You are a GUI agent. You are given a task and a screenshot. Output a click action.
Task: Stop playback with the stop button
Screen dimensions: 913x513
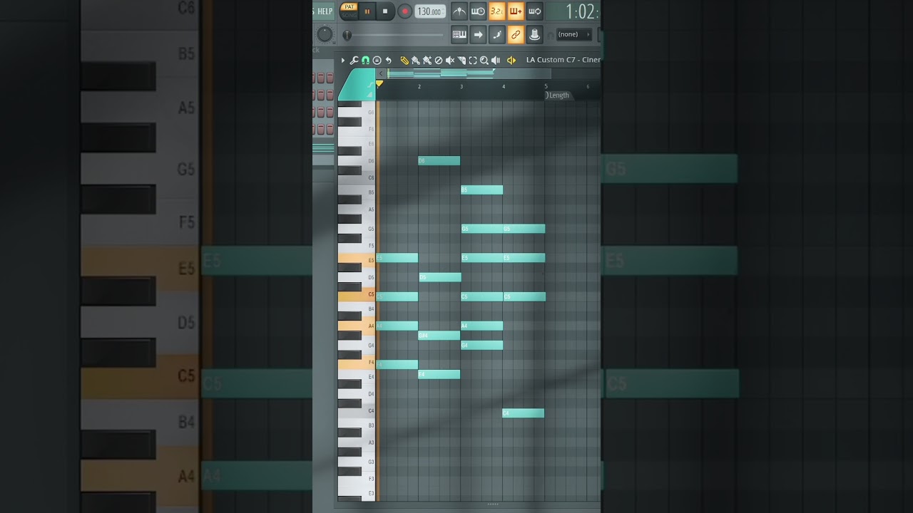coord(385,11)
